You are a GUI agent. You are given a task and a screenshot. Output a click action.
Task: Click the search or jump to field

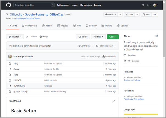coord(34,5)
